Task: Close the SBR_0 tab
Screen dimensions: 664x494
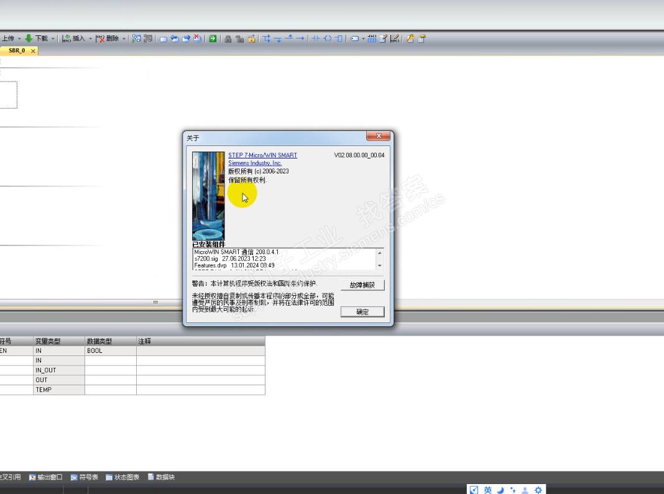Action: pos(33,51)
